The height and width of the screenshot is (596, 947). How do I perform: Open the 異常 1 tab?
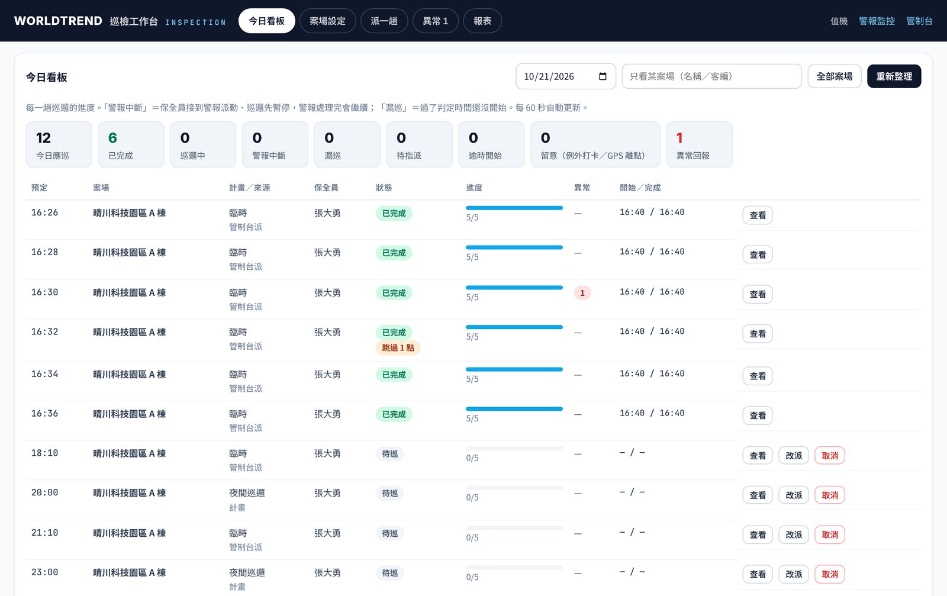pyautogui.click(x=435, y=21)
